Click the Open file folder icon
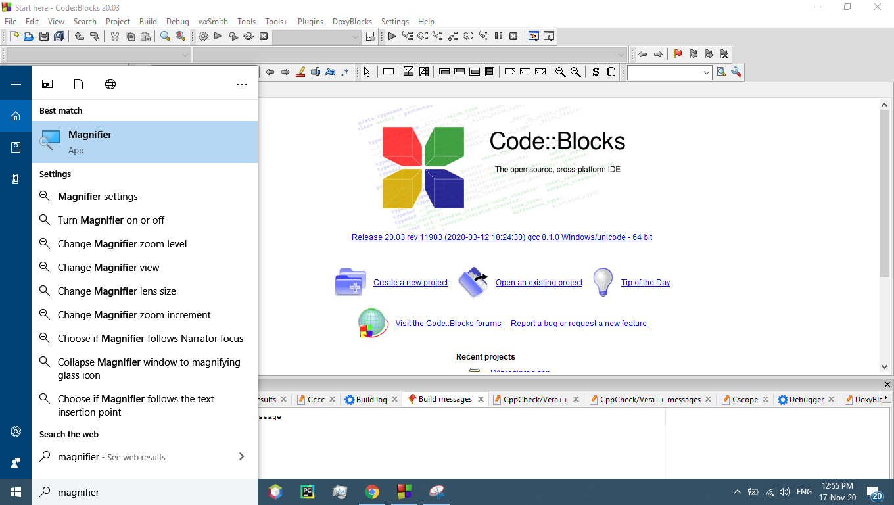 click(x=28, y=36)
